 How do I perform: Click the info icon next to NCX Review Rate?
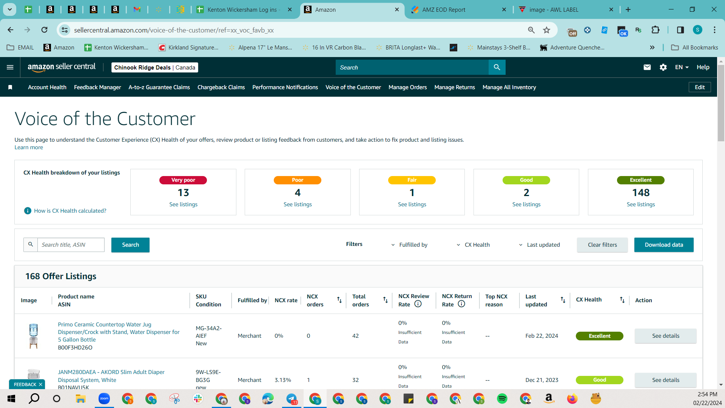click(x=418, y=304)
